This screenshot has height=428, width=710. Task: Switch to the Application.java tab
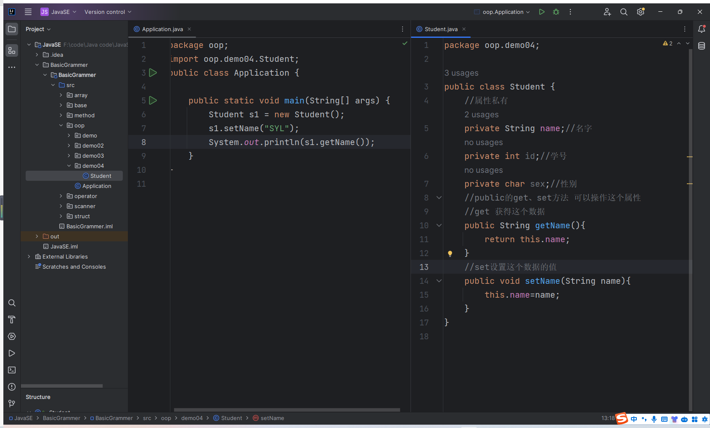pyautogui.click(x=162, y=29)
